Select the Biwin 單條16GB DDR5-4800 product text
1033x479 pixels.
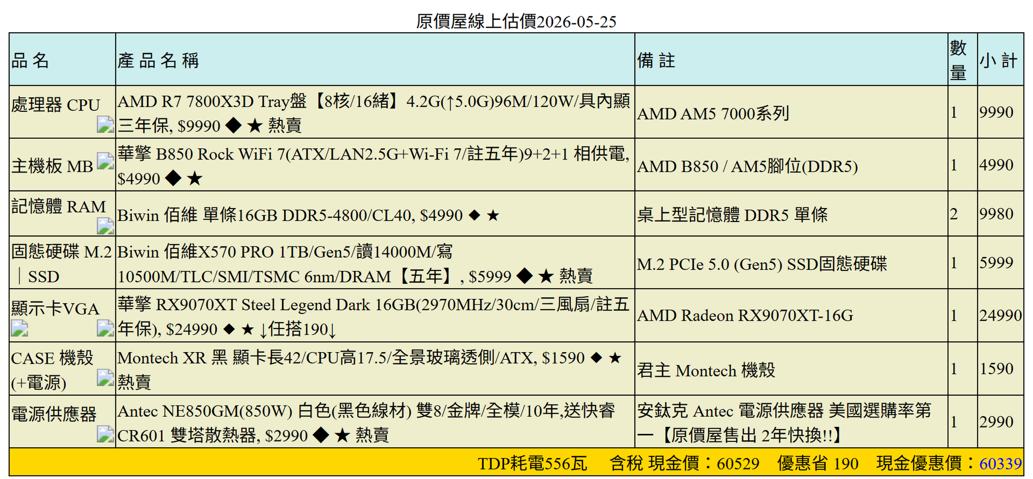coord(308,215)
